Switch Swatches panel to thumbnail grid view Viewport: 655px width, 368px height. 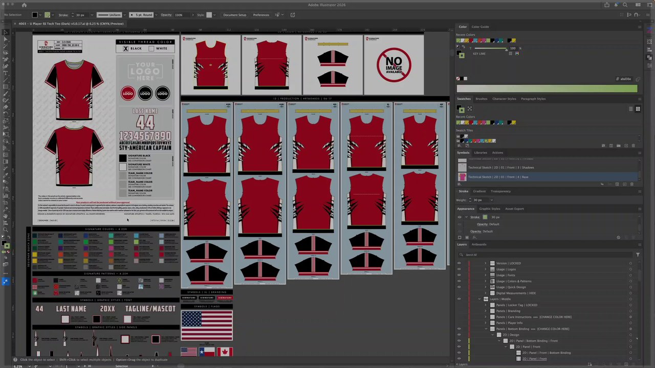(x=638, y=109)
